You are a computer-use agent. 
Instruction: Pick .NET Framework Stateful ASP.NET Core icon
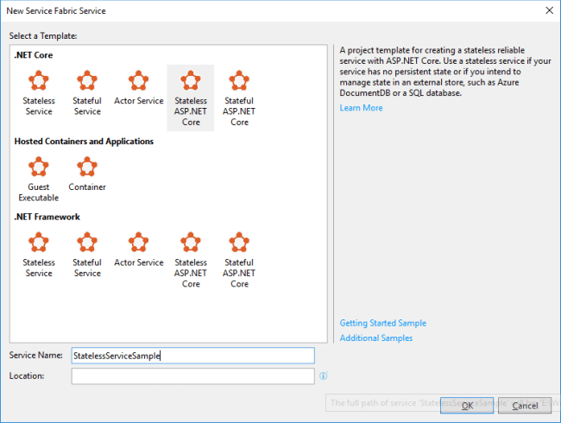[x=239, y=243]
